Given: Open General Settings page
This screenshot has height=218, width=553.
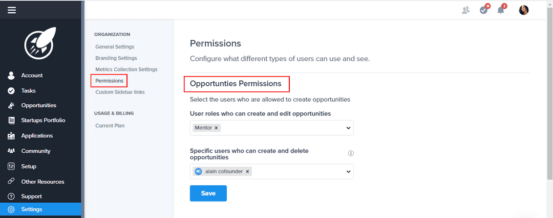Looking at the screenshot, I should [x=115, y=47].
